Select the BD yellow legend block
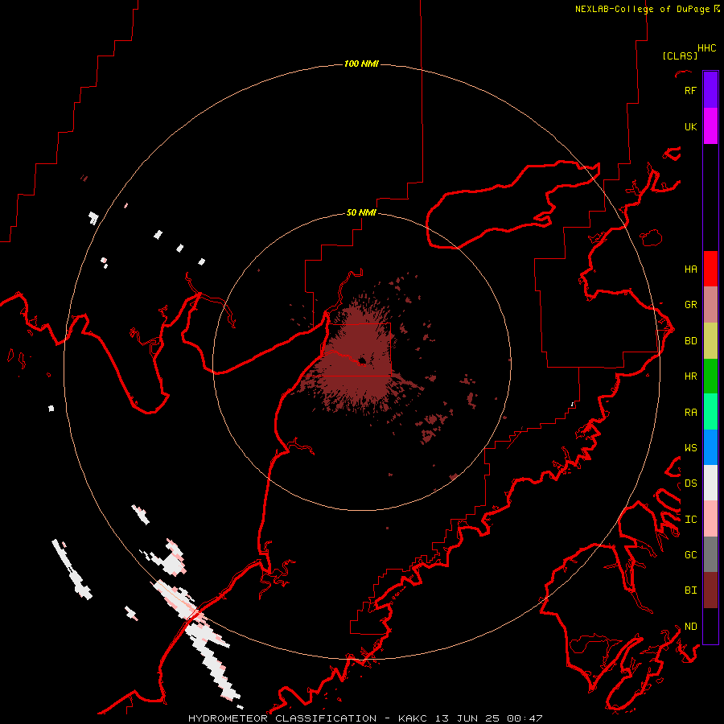The width and height of the screenshot is (724, 724). 710,341
